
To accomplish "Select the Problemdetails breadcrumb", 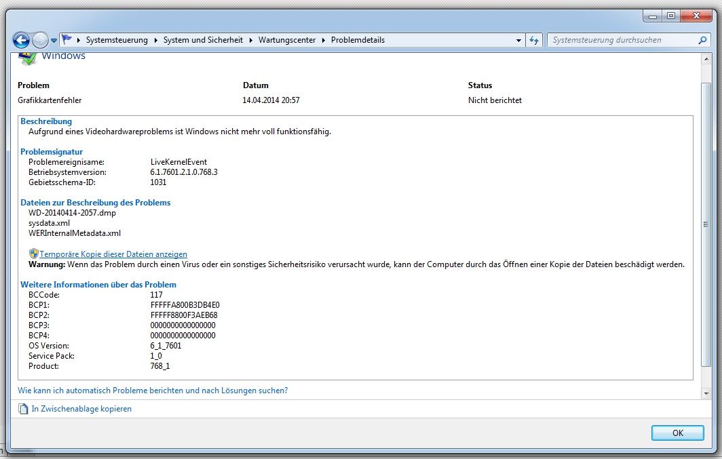I will point(358,40).
